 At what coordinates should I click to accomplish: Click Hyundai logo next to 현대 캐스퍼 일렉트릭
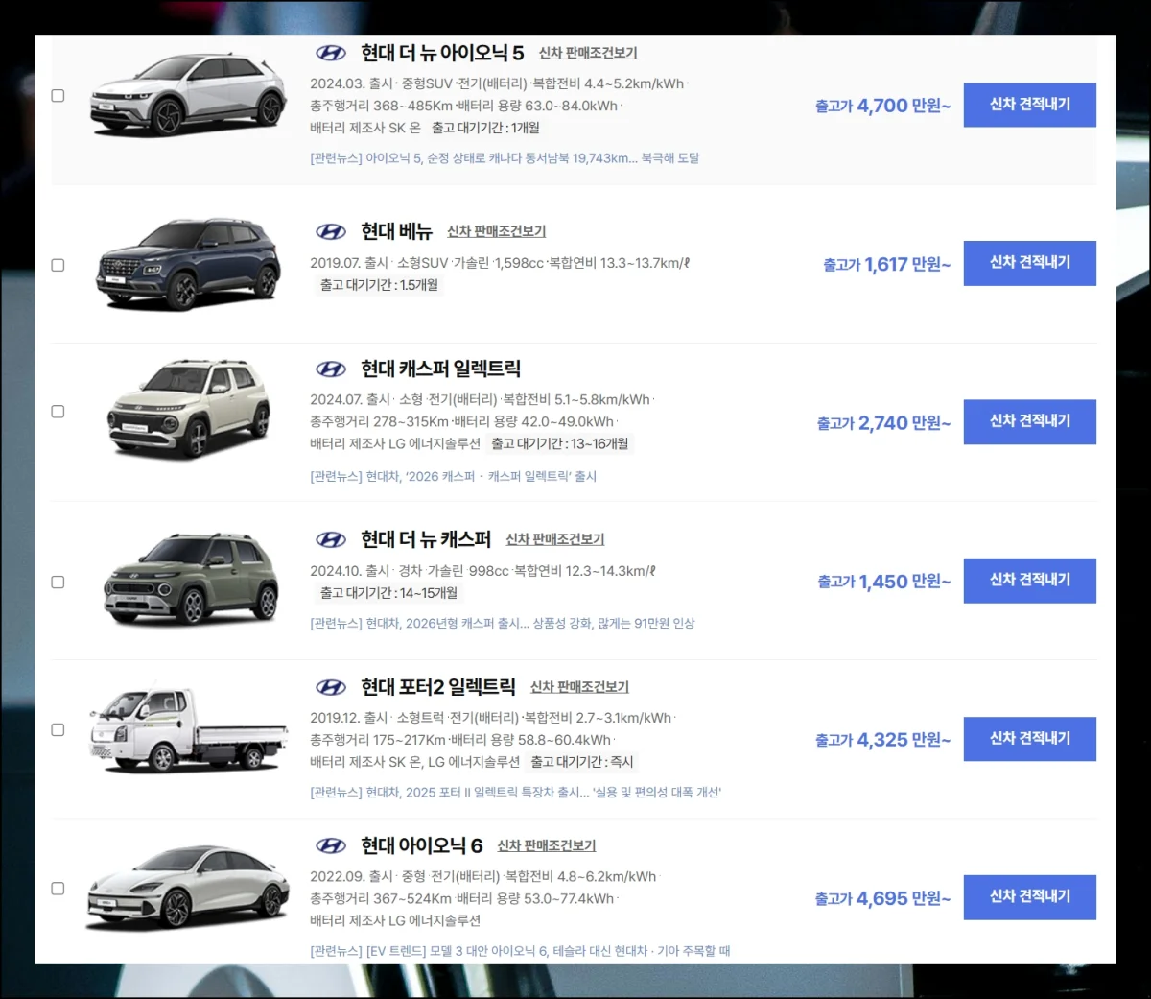click(x=331, y=369)
